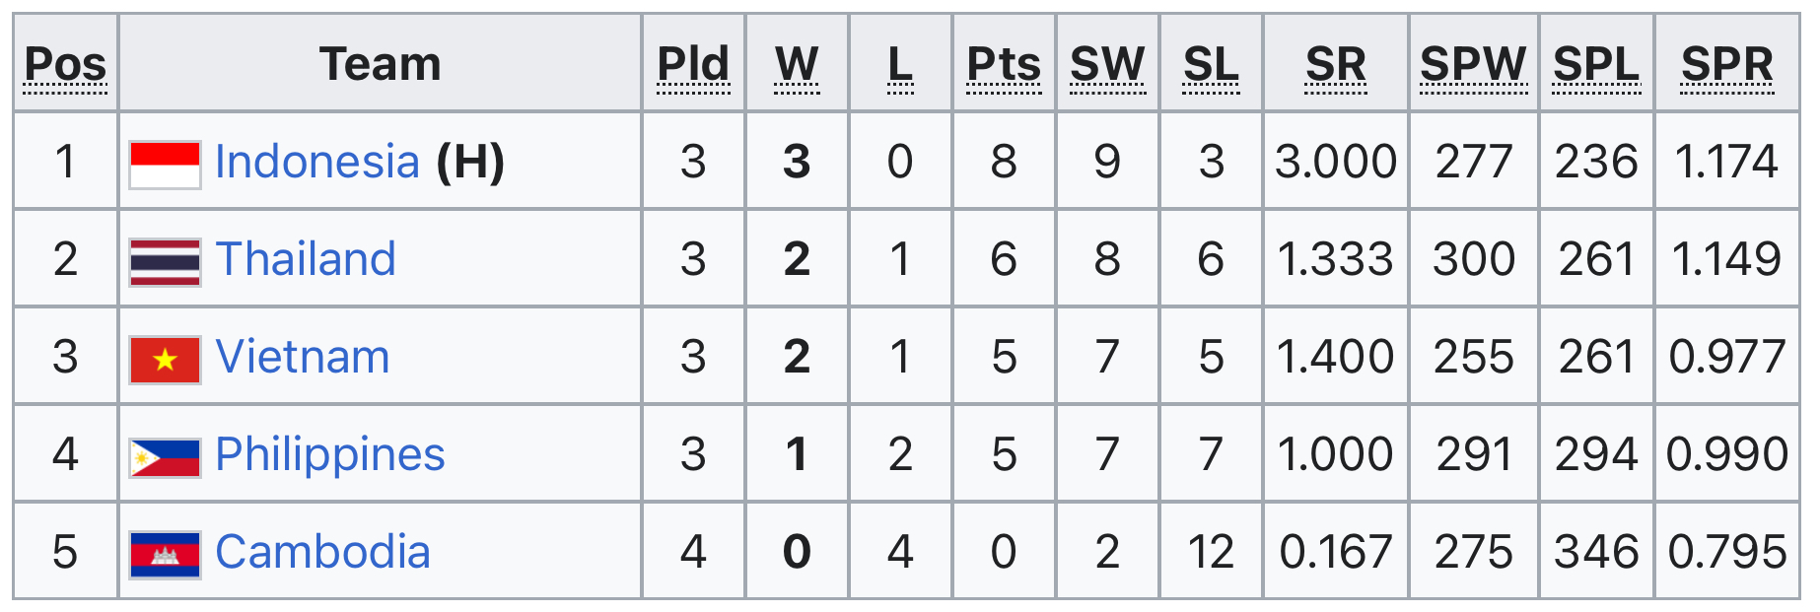Screen dimensions: 1820x612
Task: Click the Thailand flag icon
Action: (x=166, y=261)
